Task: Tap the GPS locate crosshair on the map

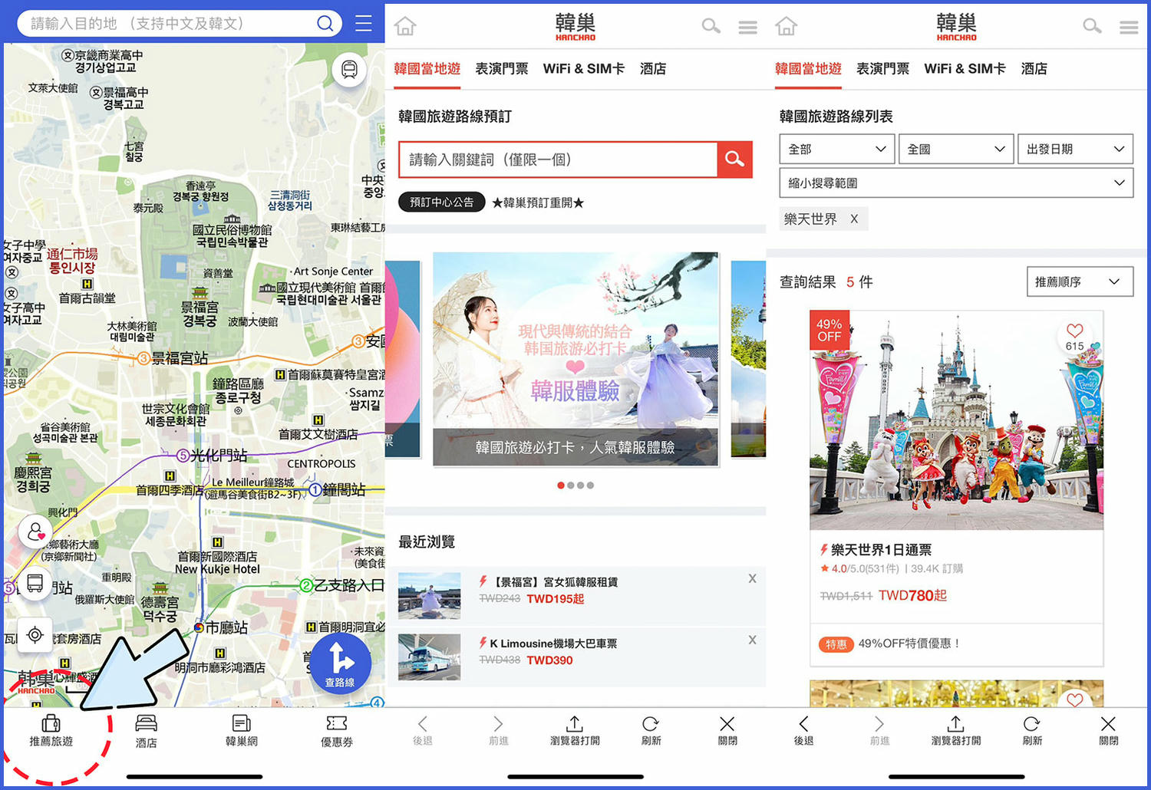Action: pos(35,635)
